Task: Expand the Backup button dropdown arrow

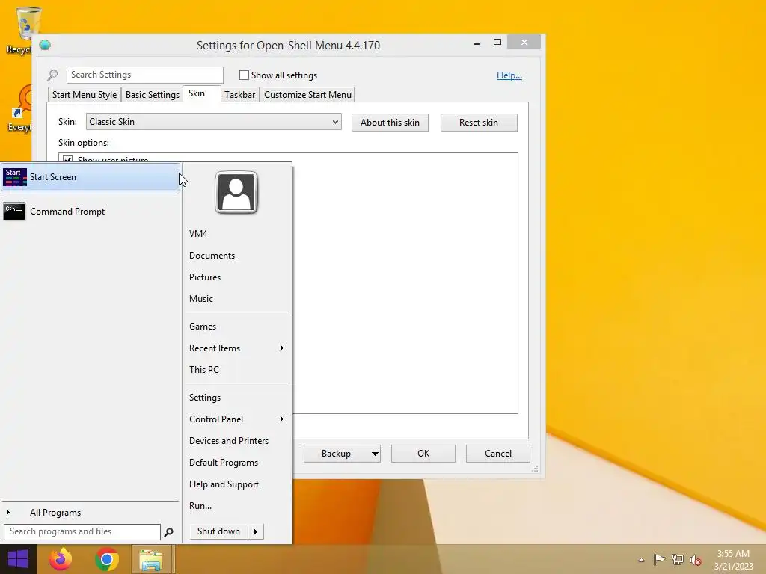Action: click(375, 454)
